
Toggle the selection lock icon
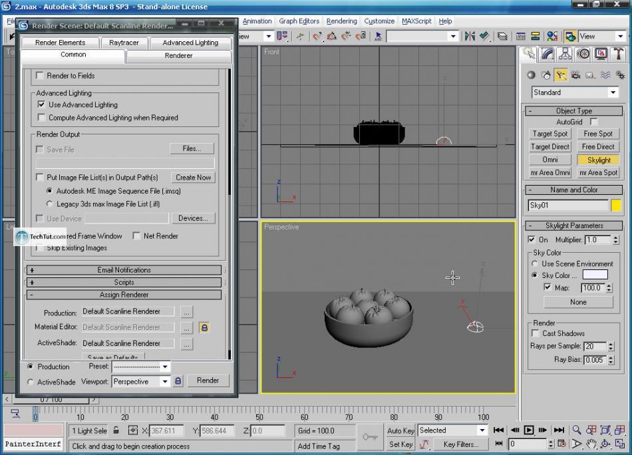click(x=116, y=430)
